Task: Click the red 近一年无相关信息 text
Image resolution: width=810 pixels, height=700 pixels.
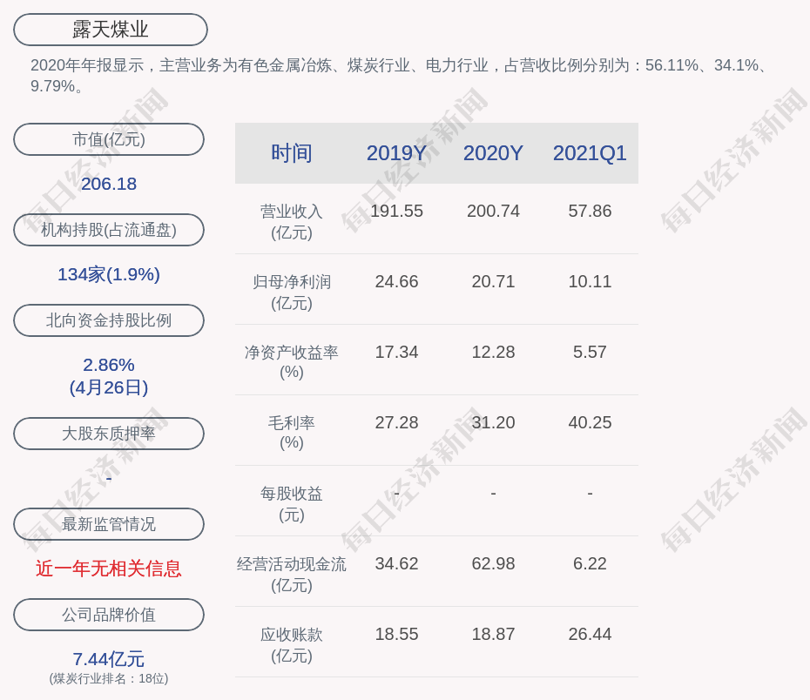Action: pyautogui.click(x=109, y=569)
